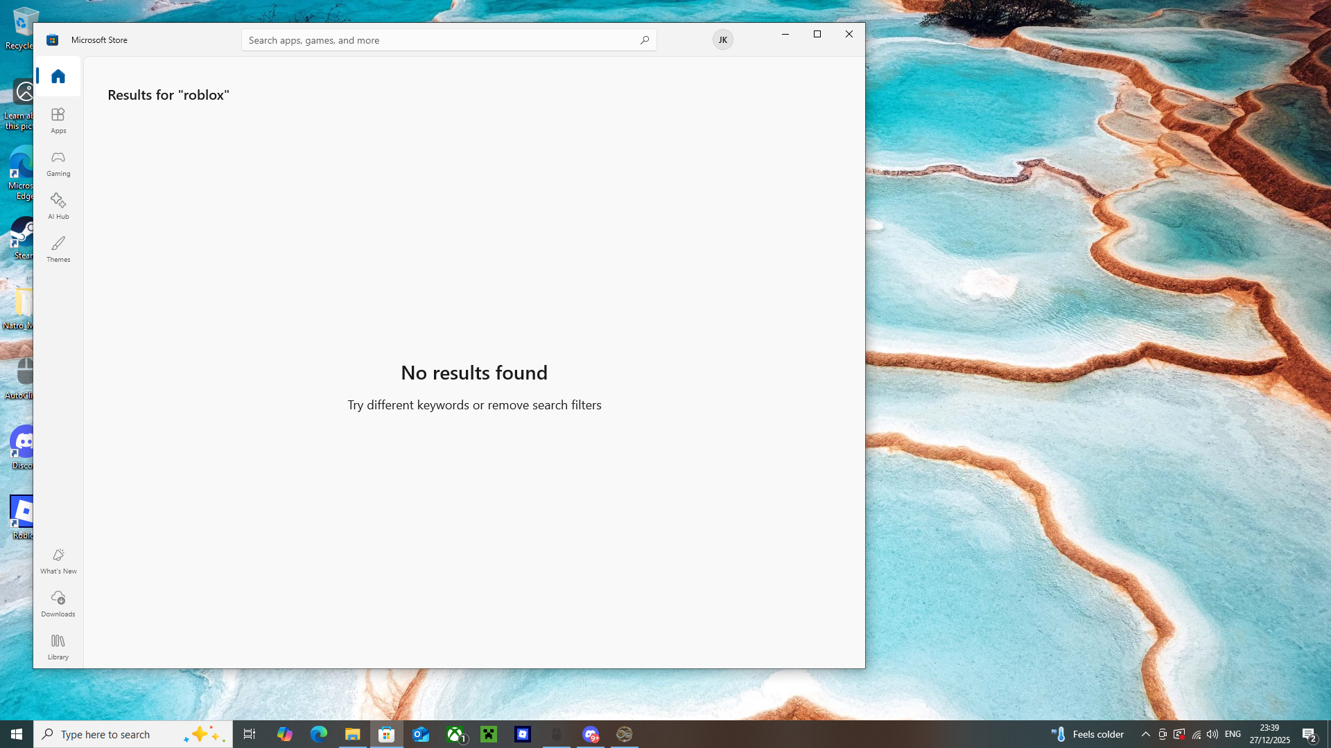Open volume control in system tray
The width and height of the screenshot is (1331, 748).
click(1212, 734)
